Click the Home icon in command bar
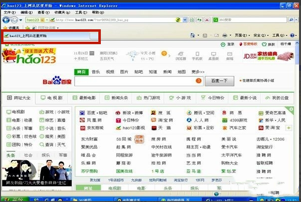The height and width of the screenshot is (202, 301). (x=192, y=35)
